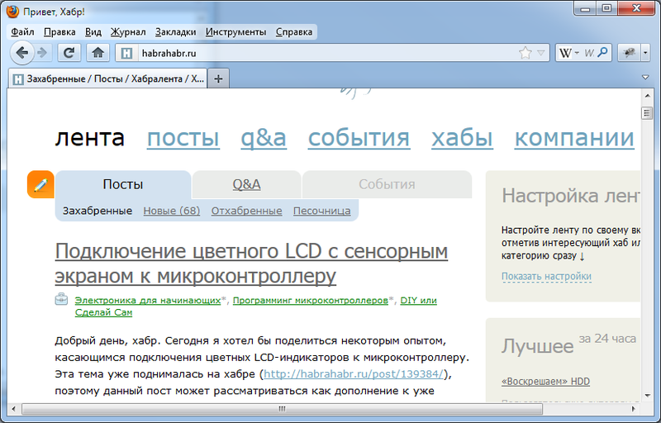Click the briefcase hubs icon under post title
This screenshot has height=423, width=661.
61,299
